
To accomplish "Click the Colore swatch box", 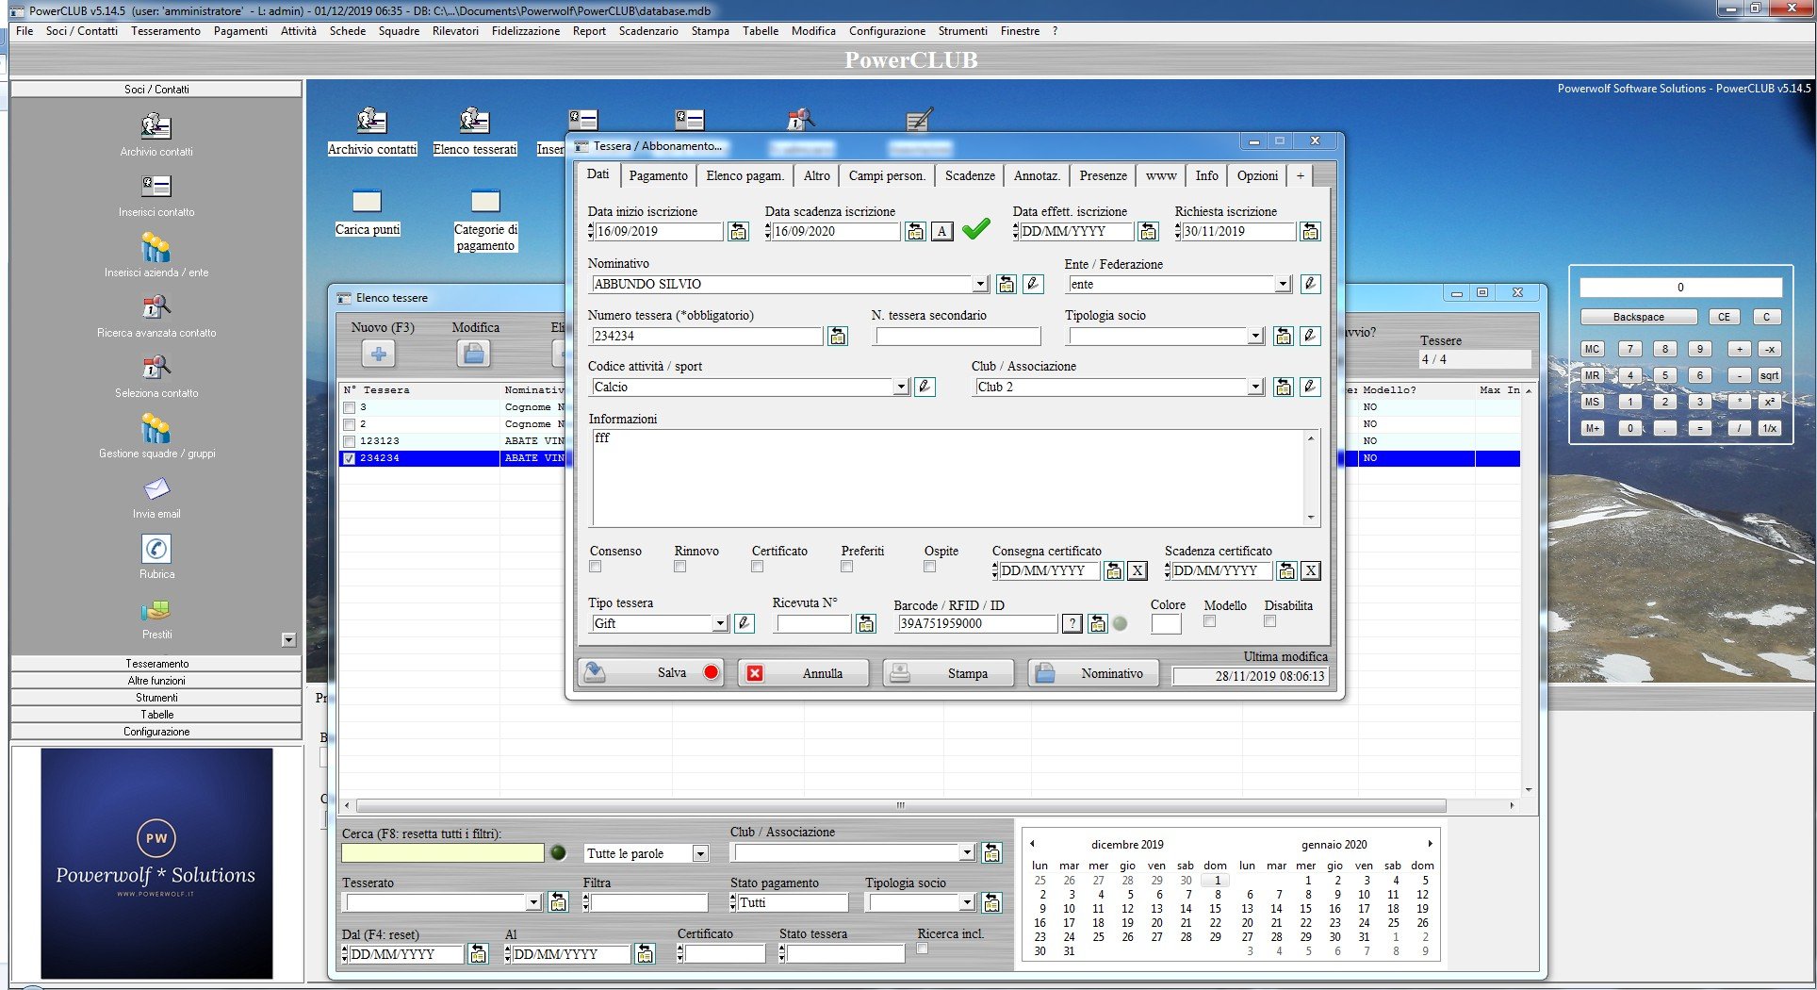I will click(1166, 623).
